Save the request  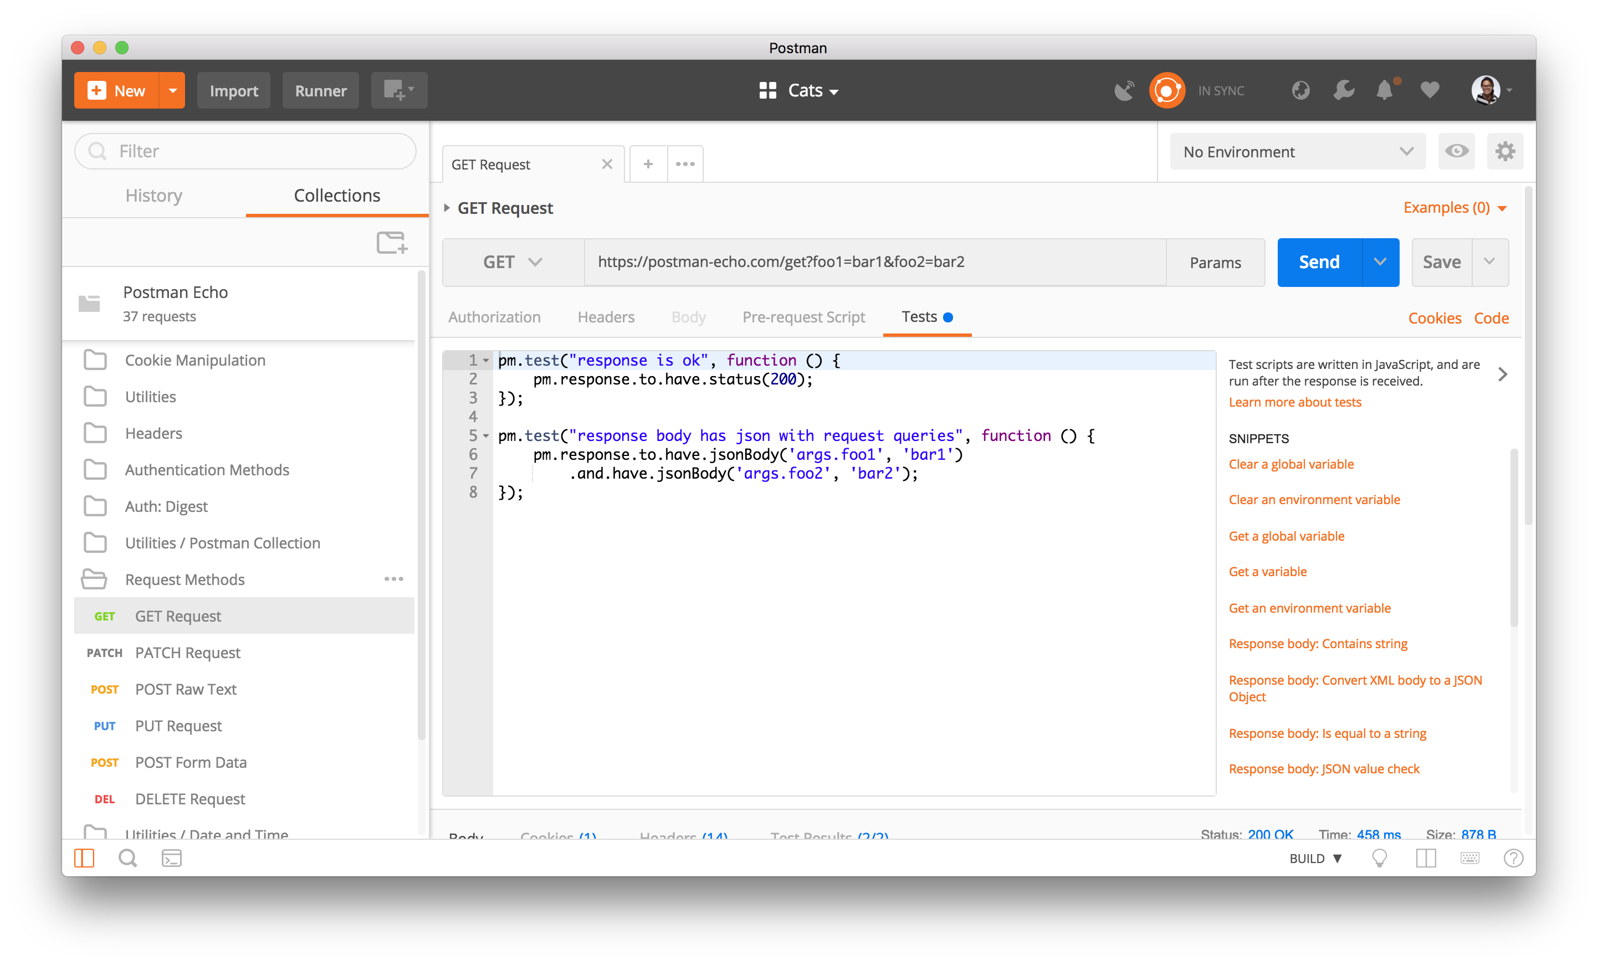1441,262
